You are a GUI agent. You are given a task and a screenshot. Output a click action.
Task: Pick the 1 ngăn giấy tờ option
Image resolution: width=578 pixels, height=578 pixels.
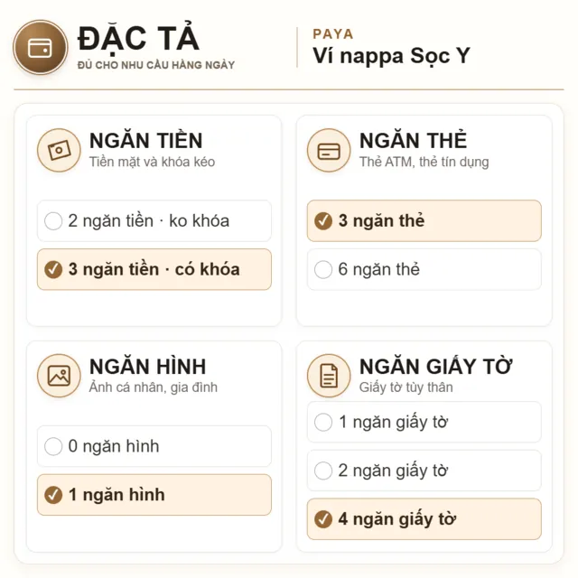click(424, 422)
